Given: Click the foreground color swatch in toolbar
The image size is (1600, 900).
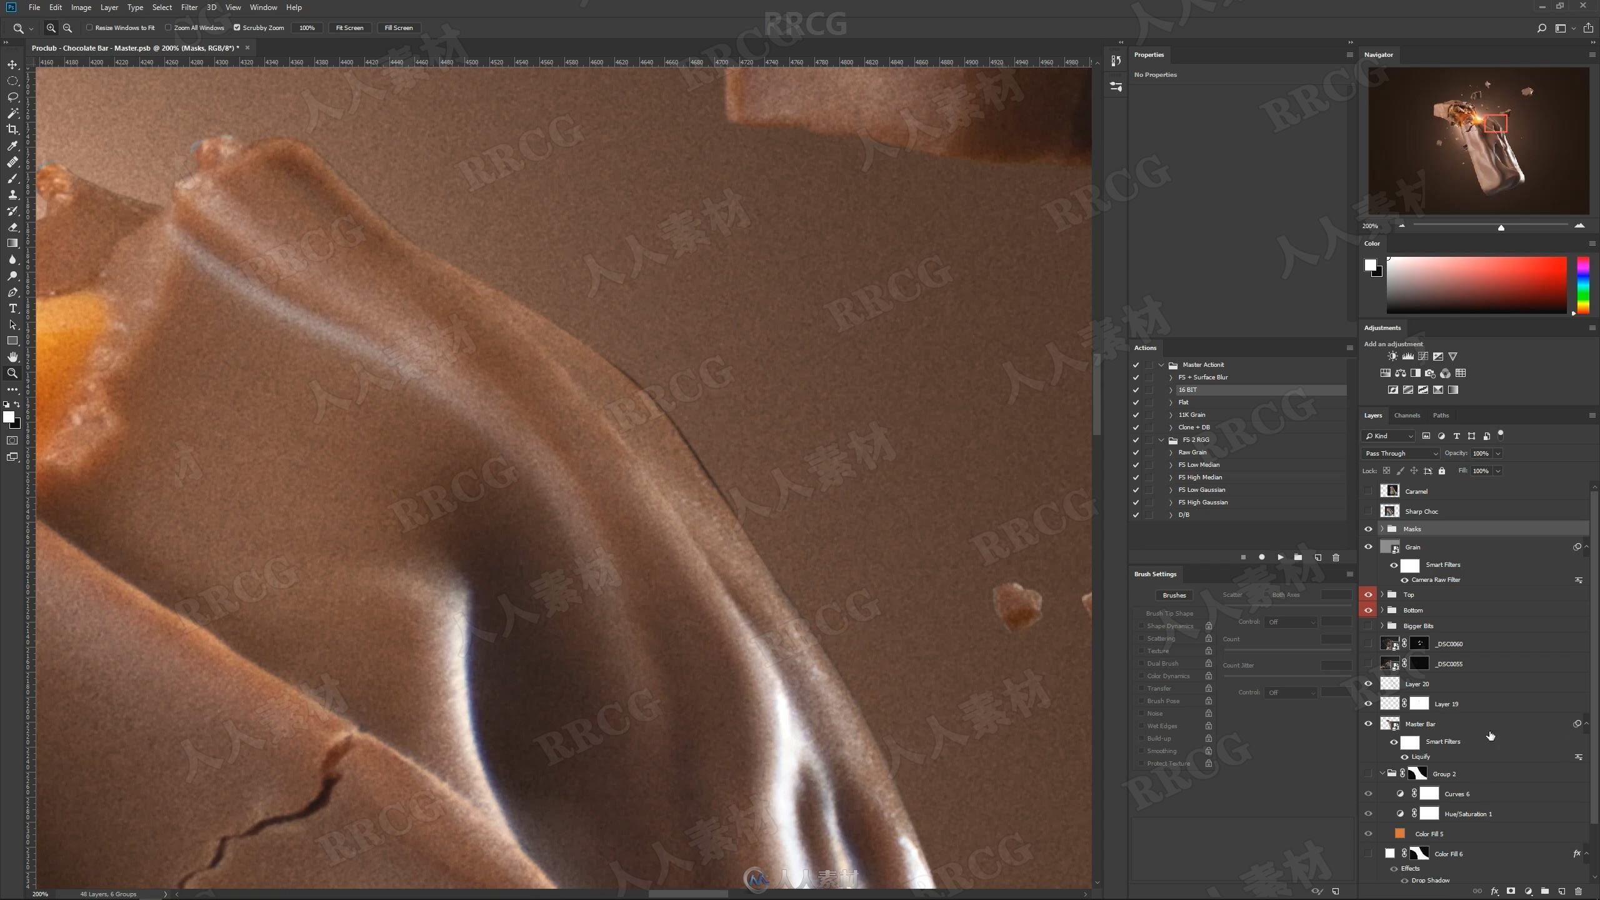Looking at the screenshot, I should point(8,417).
